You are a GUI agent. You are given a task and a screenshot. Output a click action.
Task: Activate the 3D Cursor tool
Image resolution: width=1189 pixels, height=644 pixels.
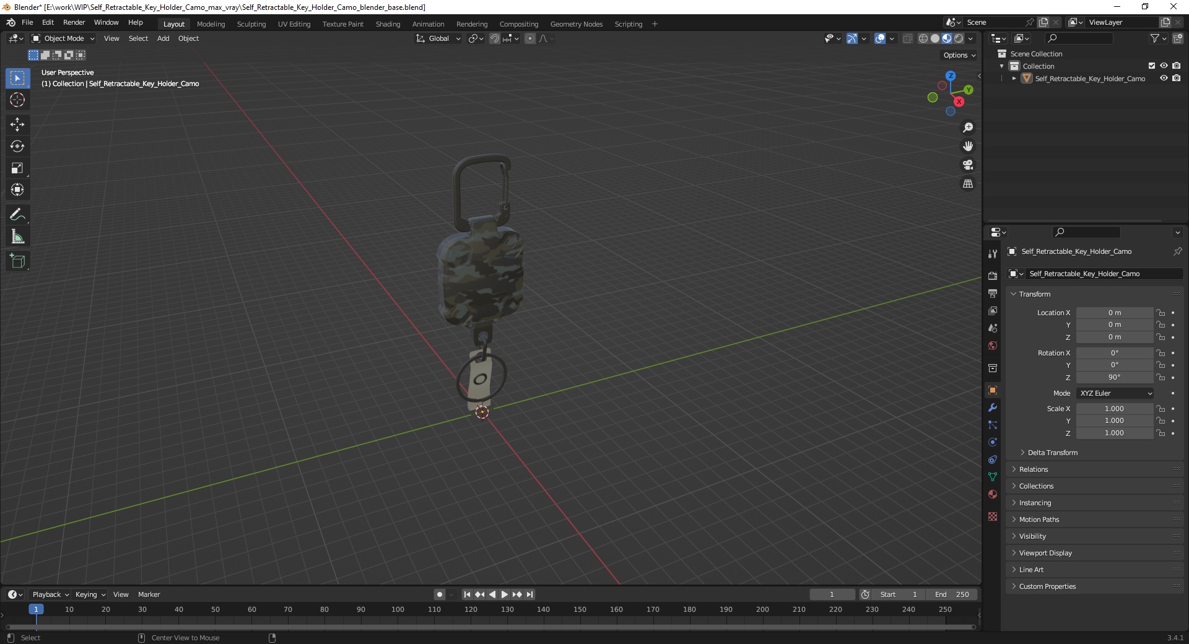click(x=17, y=100)
